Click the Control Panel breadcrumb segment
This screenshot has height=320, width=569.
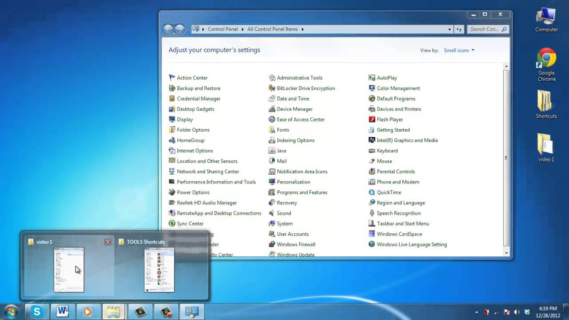[222, 29]
